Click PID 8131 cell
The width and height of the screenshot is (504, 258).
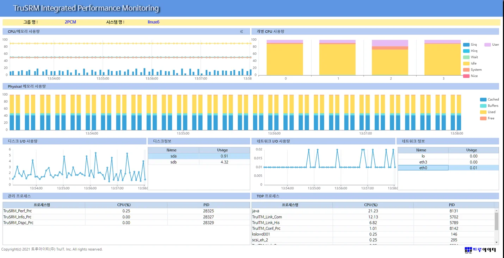coord(454,211)
